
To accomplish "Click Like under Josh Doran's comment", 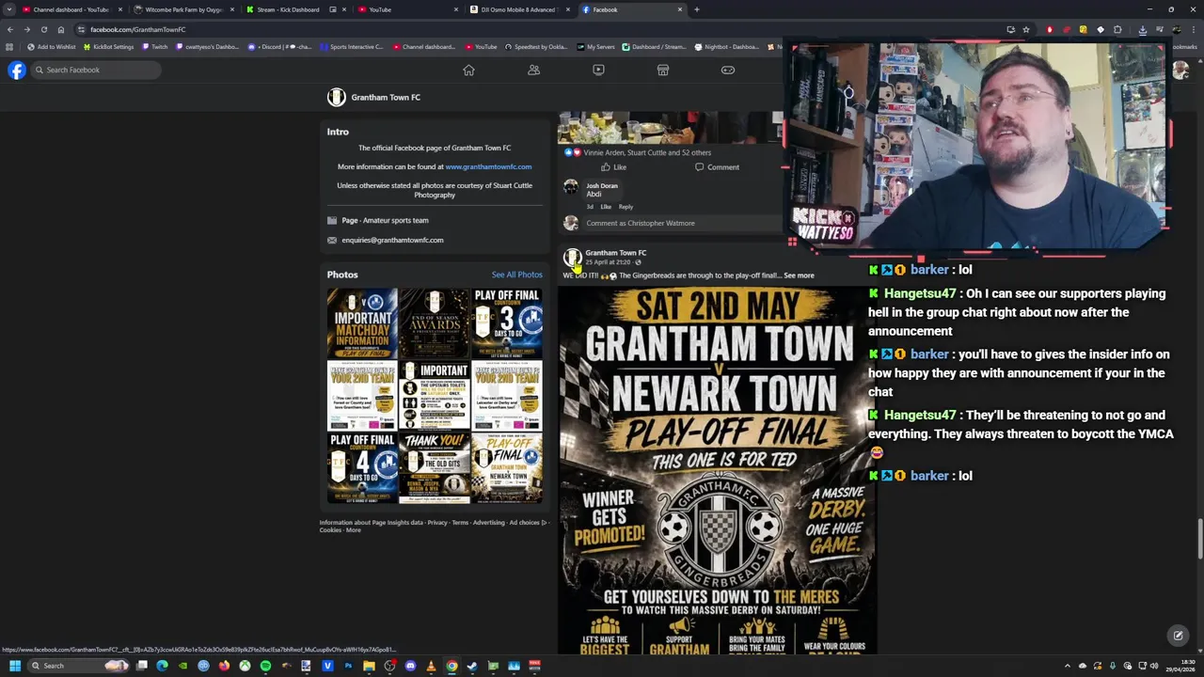I will point(606,207).
